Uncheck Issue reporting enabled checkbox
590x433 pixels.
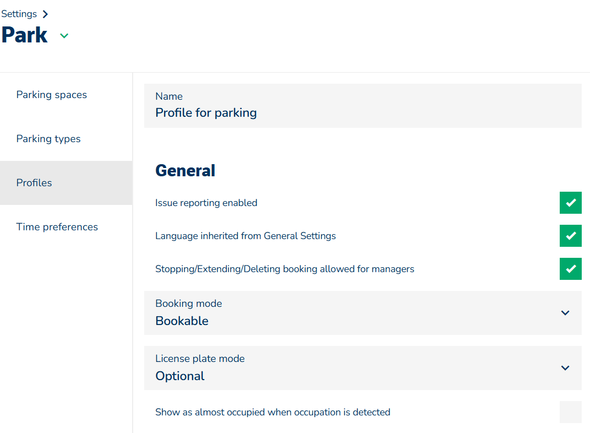click(570, 203)
